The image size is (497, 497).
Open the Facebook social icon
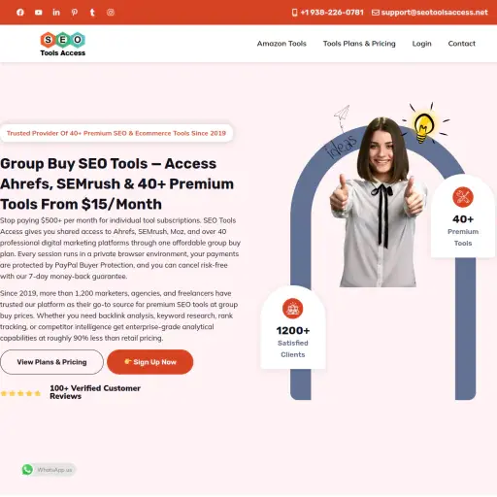pyautogui.click(x=20, y=13)
